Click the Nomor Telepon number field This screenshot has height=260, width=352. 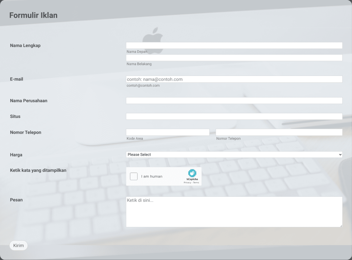point(279,132)
